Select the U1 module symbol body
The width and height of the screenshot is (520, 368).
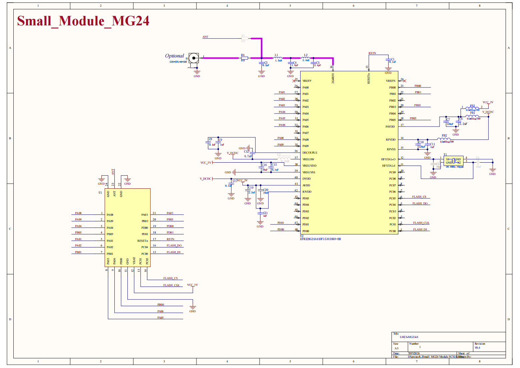coord(127,228)
